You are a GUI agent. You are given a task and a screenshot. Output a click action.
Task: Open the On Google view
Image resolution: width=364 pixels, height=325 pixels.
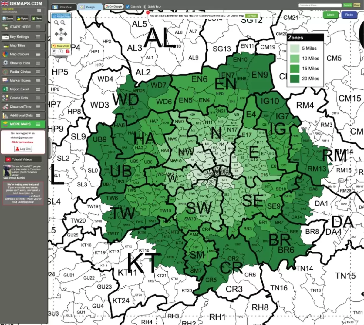[x=114, y=6]
